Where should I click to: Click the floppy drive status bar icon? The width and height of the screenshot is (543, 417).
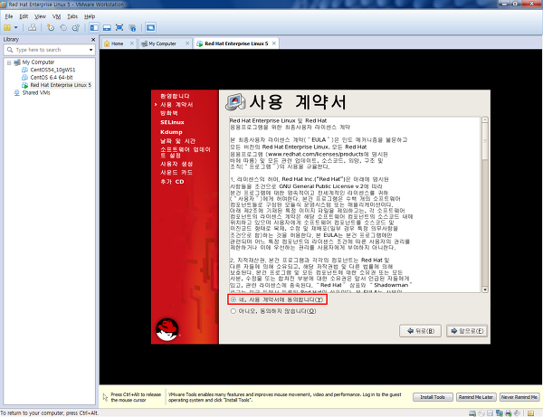[x=490, y=413]
